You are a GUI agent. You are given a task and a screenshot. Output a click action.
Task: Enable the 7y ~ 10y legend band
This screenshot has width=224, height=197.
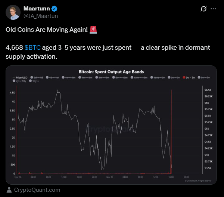(21, 81)
